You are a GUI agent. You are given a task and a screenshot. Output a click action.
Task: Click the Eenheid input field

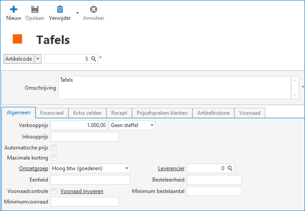(90, 180)
